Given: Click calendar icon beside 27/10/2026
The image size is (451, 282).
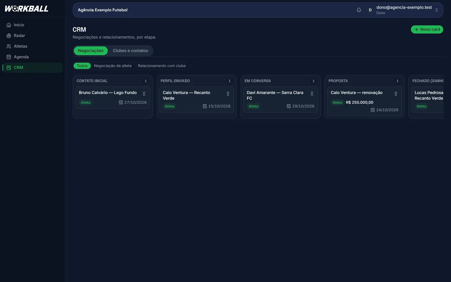Looking at the screenshot, I should tap(121, 102).
